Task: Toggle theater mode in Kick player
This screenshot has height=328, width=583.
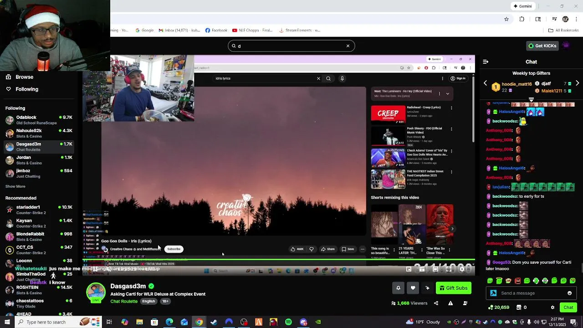Action: point(435,269)
